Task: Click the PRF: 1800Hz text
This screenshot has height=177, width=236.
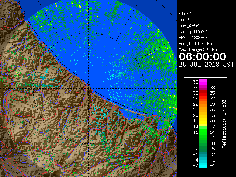Action: tap(193, 38)
